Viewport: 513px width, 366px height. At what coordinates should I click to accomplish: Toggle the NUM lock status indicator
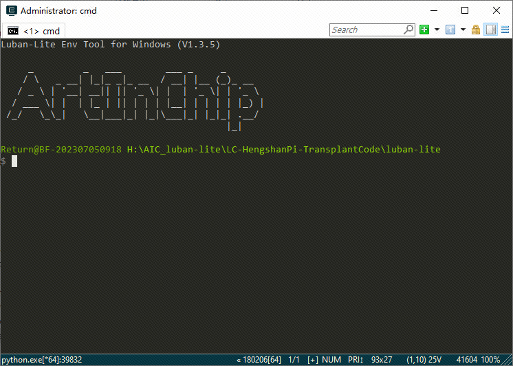331,360
